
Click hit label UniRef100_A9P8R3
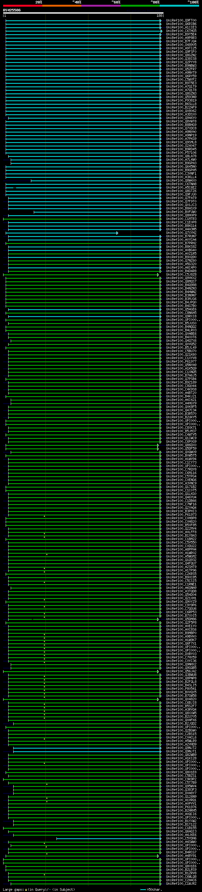(181, 38)
